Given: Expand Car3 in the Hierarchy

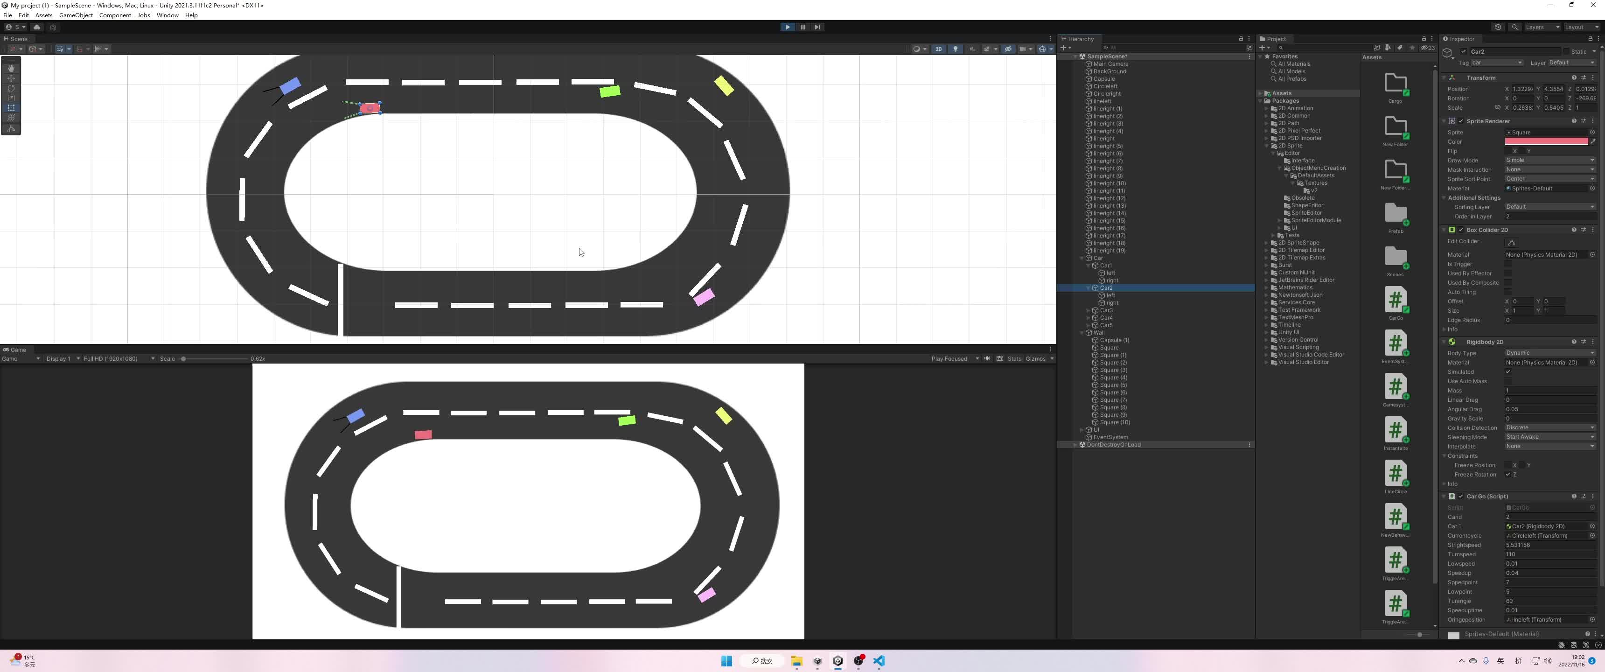Looking at the screenshot, I should pos(1089,310).
